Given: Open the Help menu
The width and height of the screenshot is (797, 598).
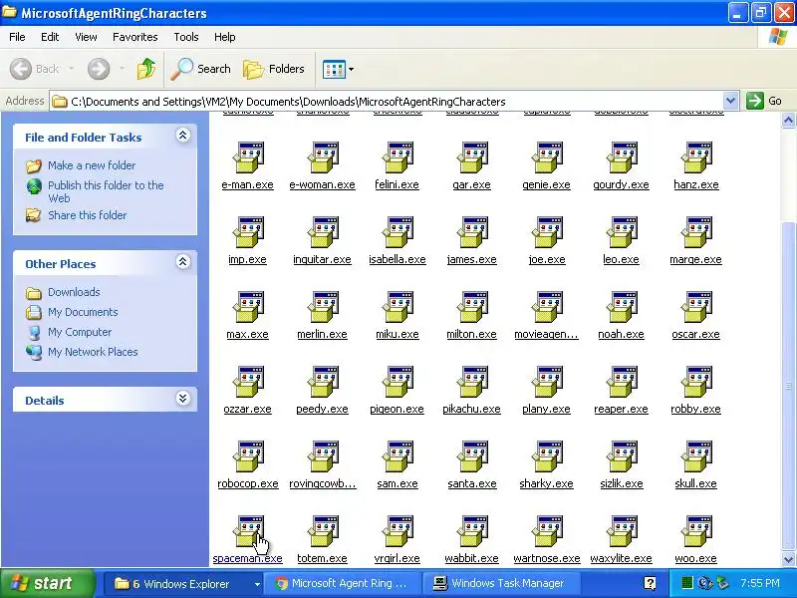Looking at the screenshot, I should click(x=225, y=37).
